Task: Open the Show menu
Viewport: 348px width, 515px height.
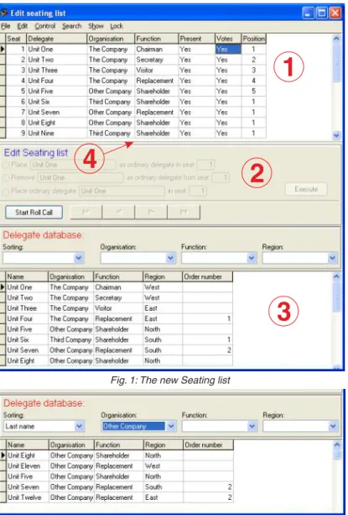Action: [x=96, y=26]
